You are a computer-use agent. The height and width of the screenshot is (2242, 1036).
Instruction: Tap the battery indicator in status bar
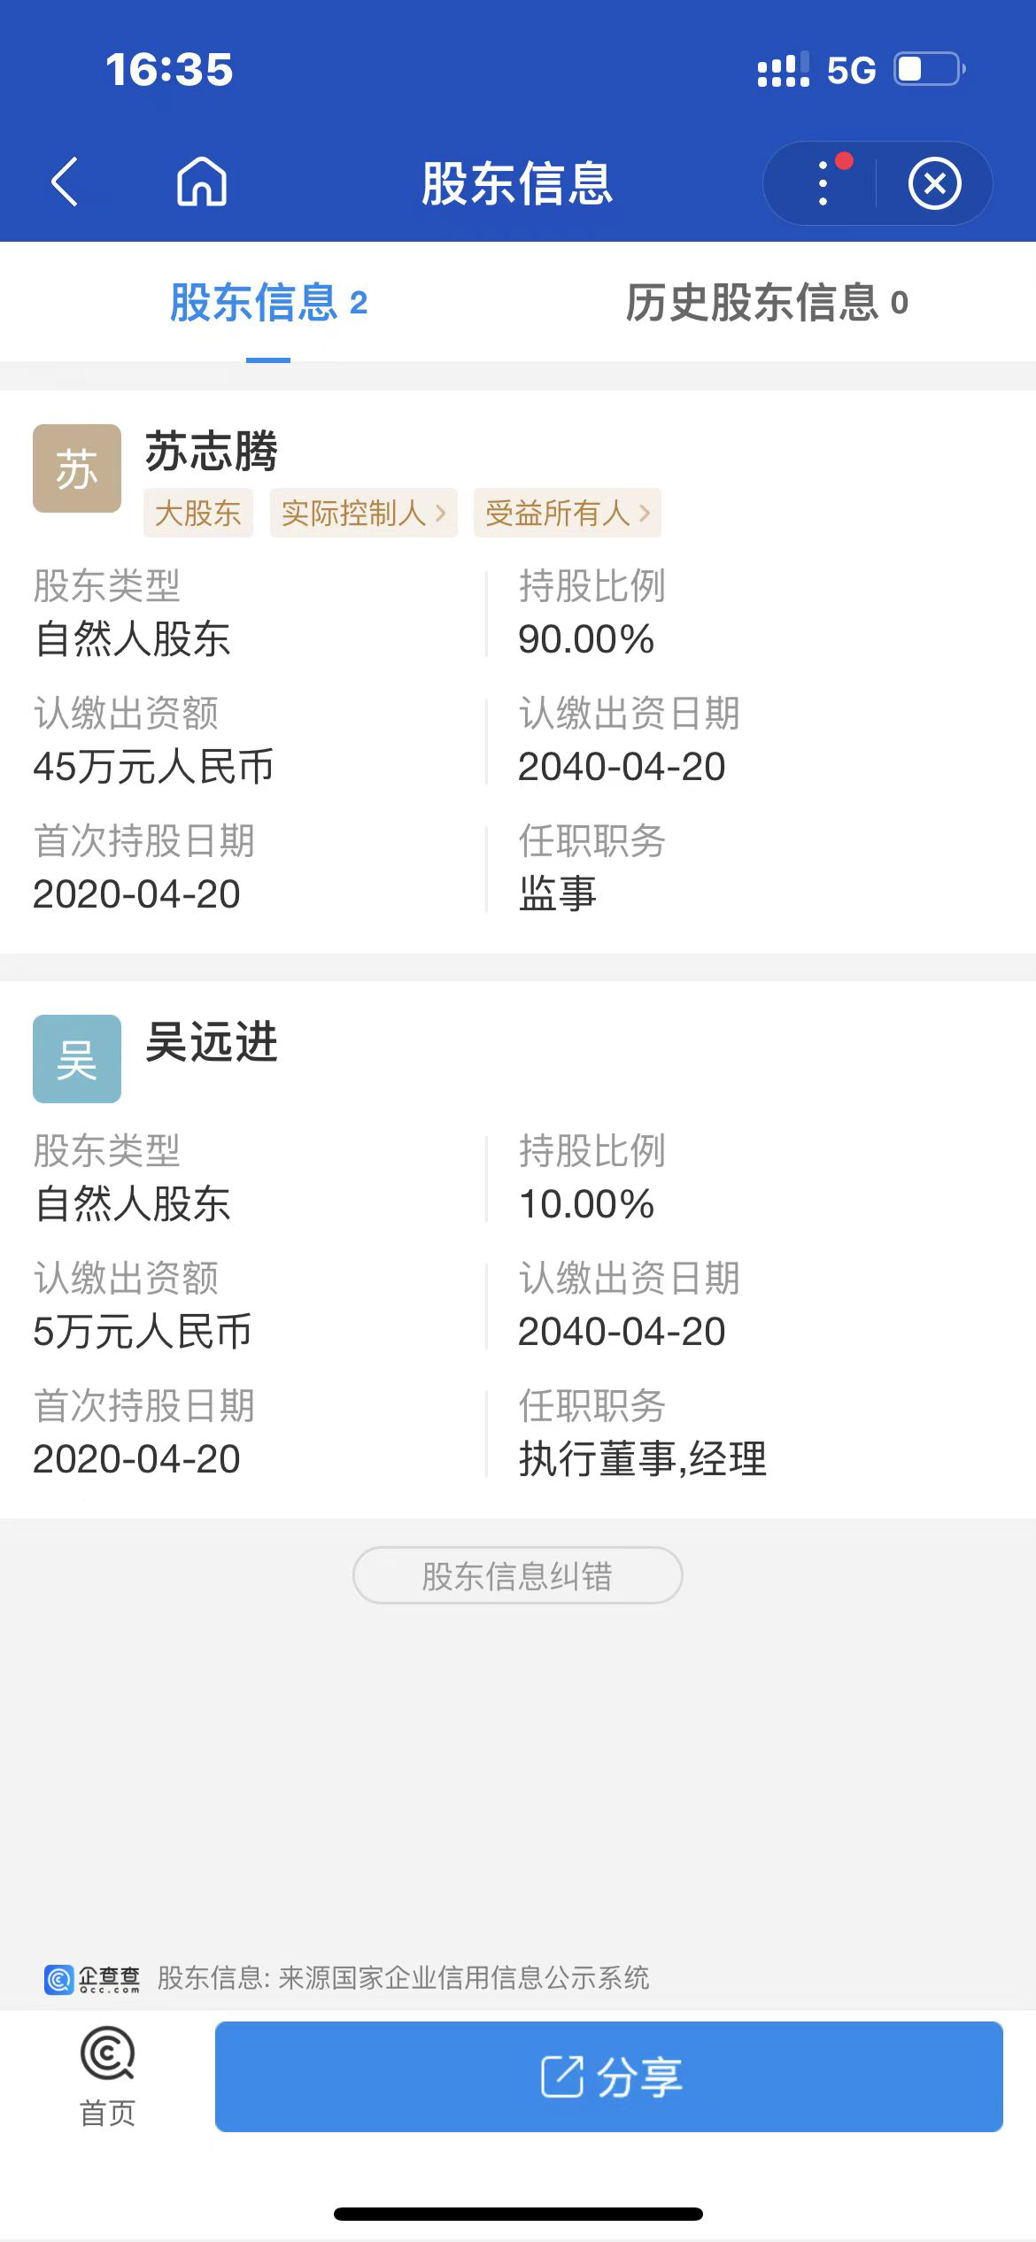930,69
